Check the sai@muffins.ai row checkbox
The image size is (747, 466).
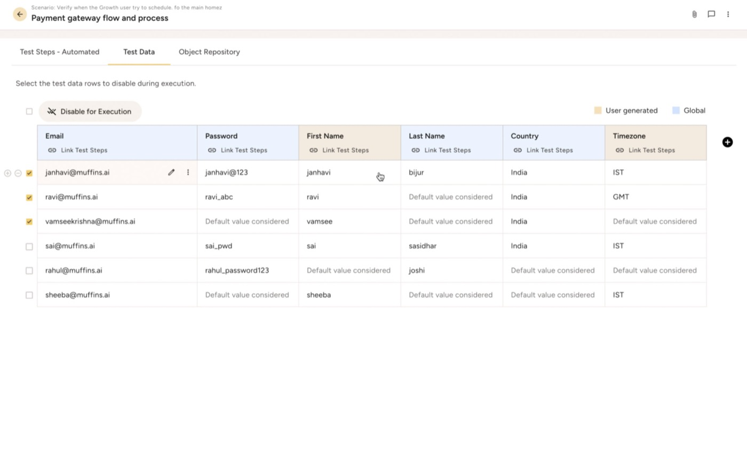click(x=29, y=247)
